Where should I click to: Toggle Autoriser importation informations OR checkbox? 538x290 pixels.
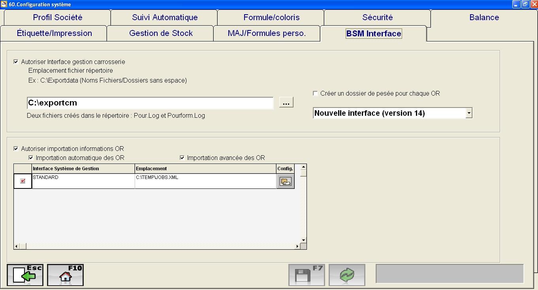pyautogui.click(x=16, y=149)
